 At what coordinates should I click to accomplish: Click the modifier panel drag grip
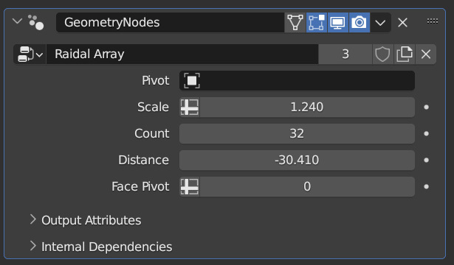click(433, 21)
